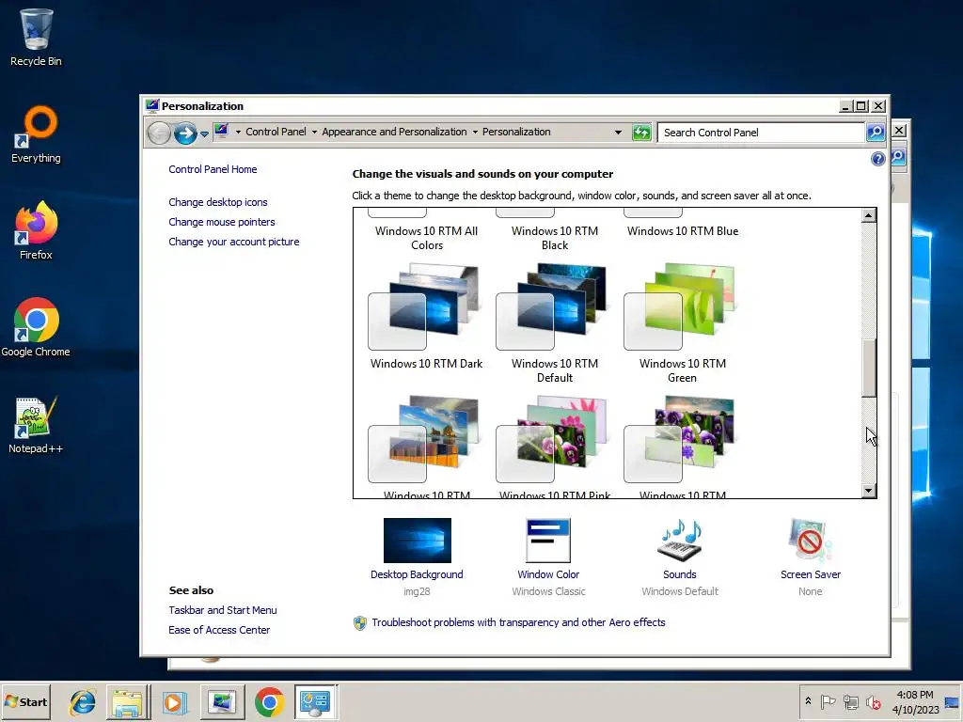Click the muted volume tray icon

[x=873, y=701]
